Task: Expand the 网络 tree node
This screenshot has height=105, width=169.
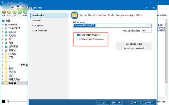Action: coord(3,43)
